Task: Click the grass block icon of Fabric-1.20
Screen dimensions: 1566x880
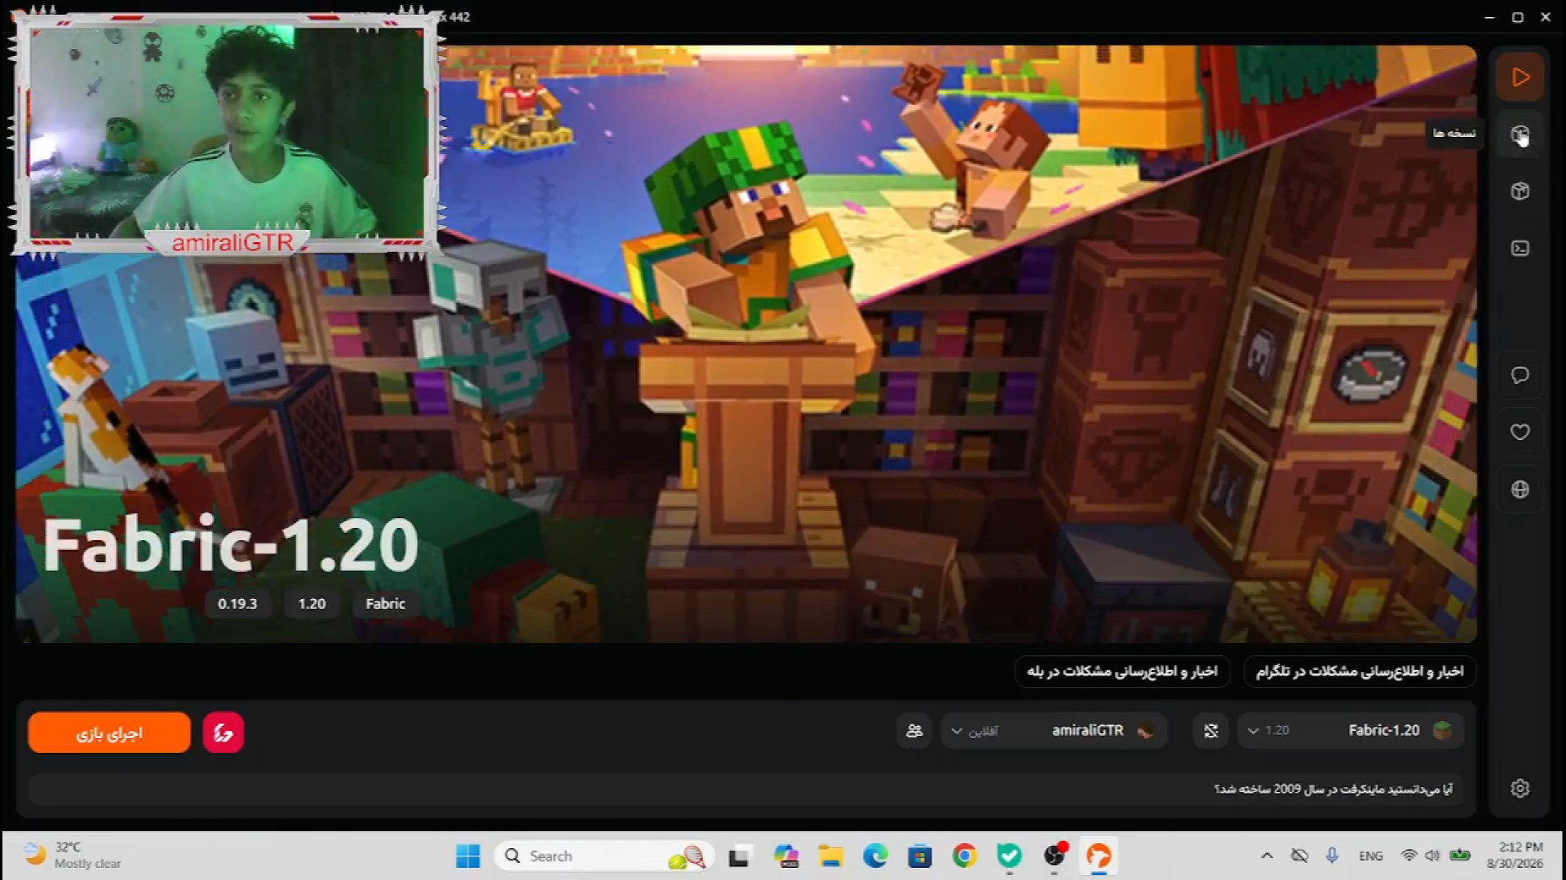Action: point(1442,730)
